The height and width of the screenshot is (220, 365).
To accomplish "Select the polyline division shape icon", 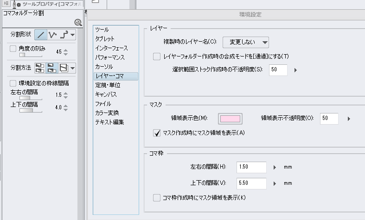I will (x=52, y=35).
